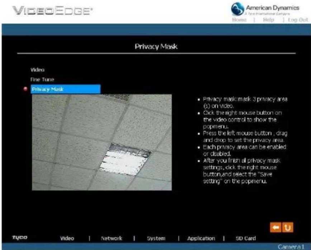Click the orange refresh button
This screenshot has height=250, width=311.
(x=288, y=227)
